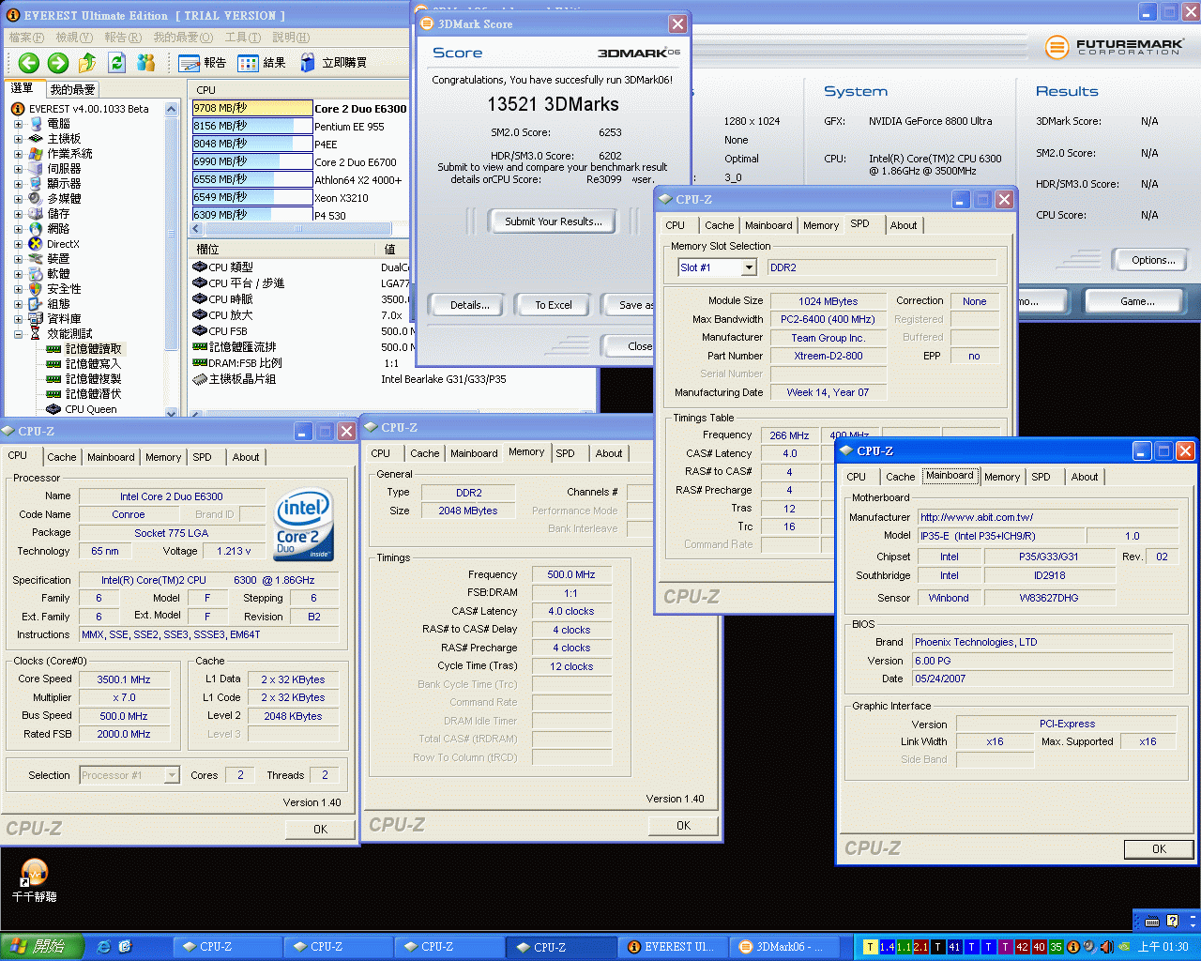Viewport: 1201px width, 961px height.
Task: Expand the 儲存 storage tree node
Action: [x=18, y=214]
